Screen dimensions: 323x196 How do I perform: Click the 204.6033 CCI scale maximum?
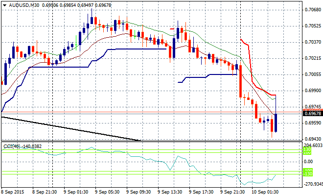tap(313, 146)
